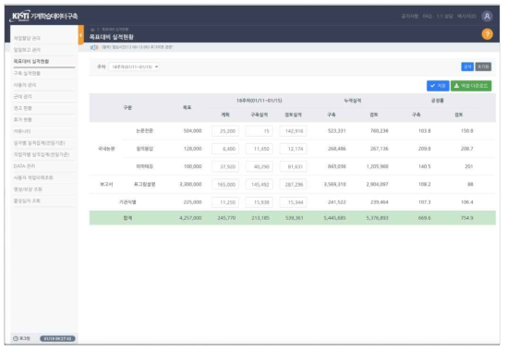Viewport: 508px width, 352px height.
Task: Open 커뮤니티 in the sidebar menu
Action: coord(22,131)
